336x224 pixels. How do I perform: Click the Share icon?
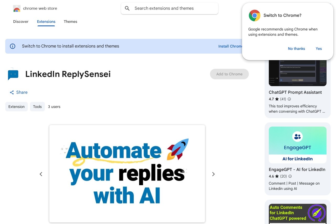point(12,92)
